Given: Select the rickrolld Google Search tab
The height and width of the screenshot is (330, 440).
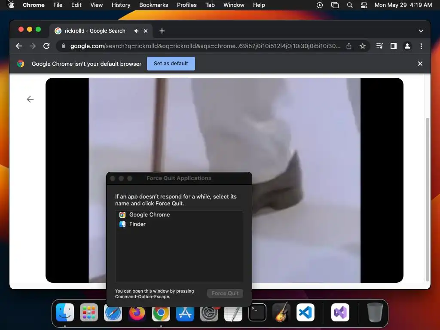Looking at the screenshot, I should point(95,31).
